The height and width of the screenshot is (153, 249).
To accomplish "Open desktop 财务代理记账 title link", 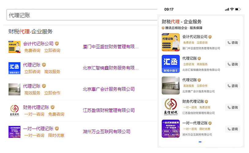I will coord(36,107).
